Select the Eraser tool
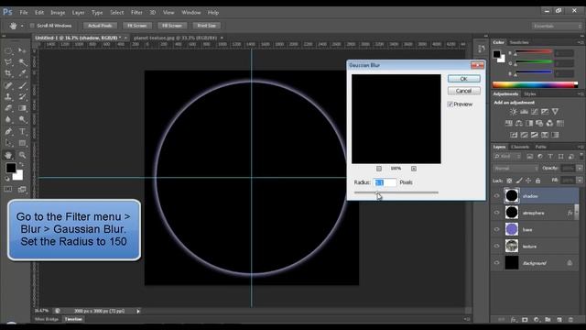 click(x=8, y=108)
